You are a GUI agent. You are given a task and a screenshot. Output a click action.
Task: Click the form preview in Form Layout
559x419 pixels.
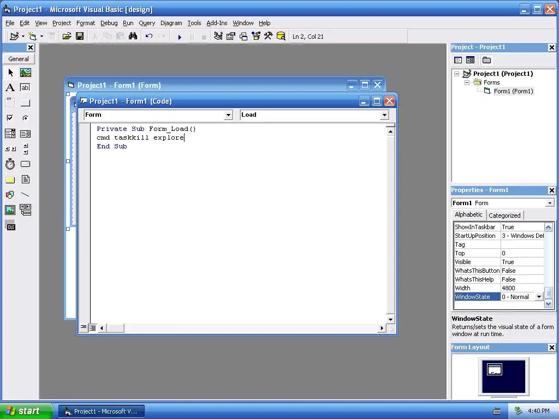pyautogui.click(x=495, y=369)
